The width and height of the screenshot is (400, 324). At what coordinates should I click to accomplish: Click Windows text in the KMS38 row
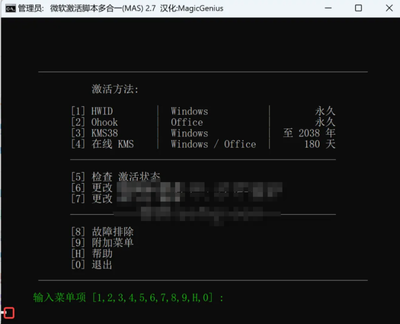189,133
